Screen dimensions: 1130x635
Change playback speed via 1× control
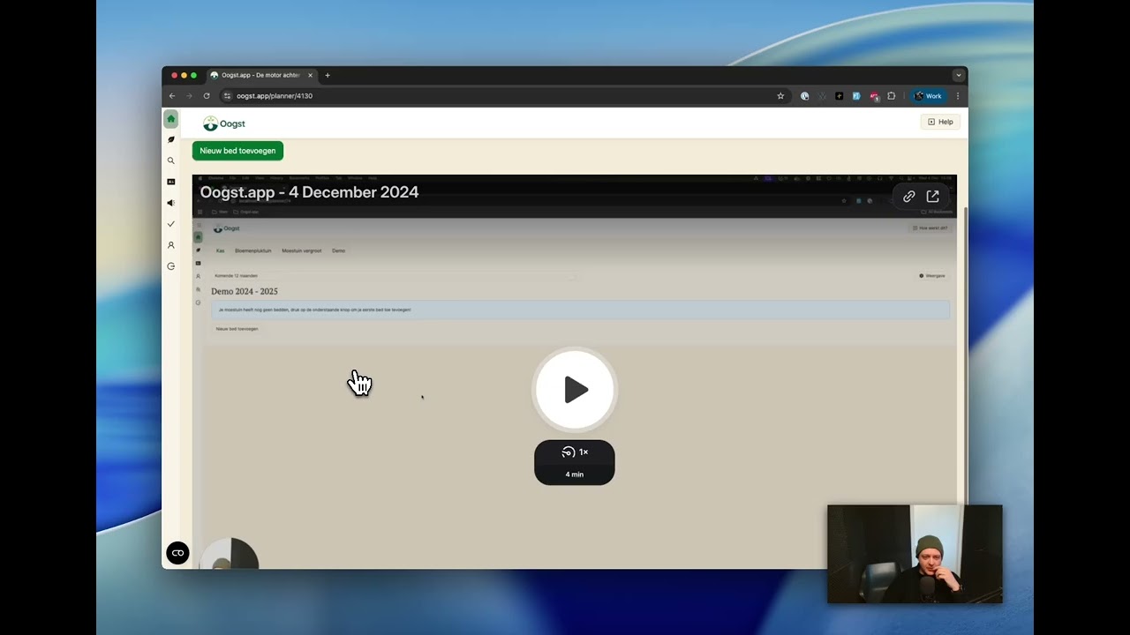575,452
